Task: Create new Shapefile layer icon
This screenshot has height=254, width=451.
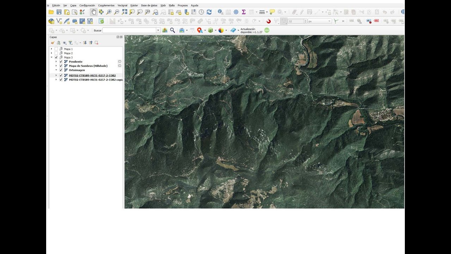Action: tap(59, 21)
